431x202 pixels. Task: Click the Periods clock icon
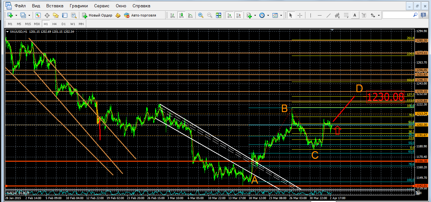[x=262, y=15]
